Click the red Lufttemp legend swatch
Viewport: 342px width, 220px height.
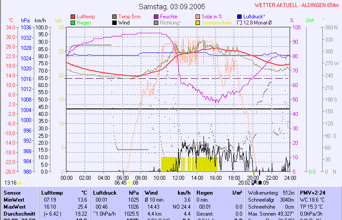click(x=73, y=17)
